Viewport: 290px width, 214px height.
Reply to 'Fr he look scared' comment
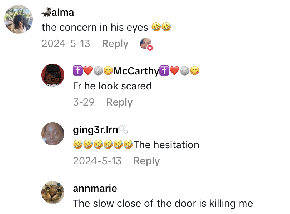(x=119, y=102)
